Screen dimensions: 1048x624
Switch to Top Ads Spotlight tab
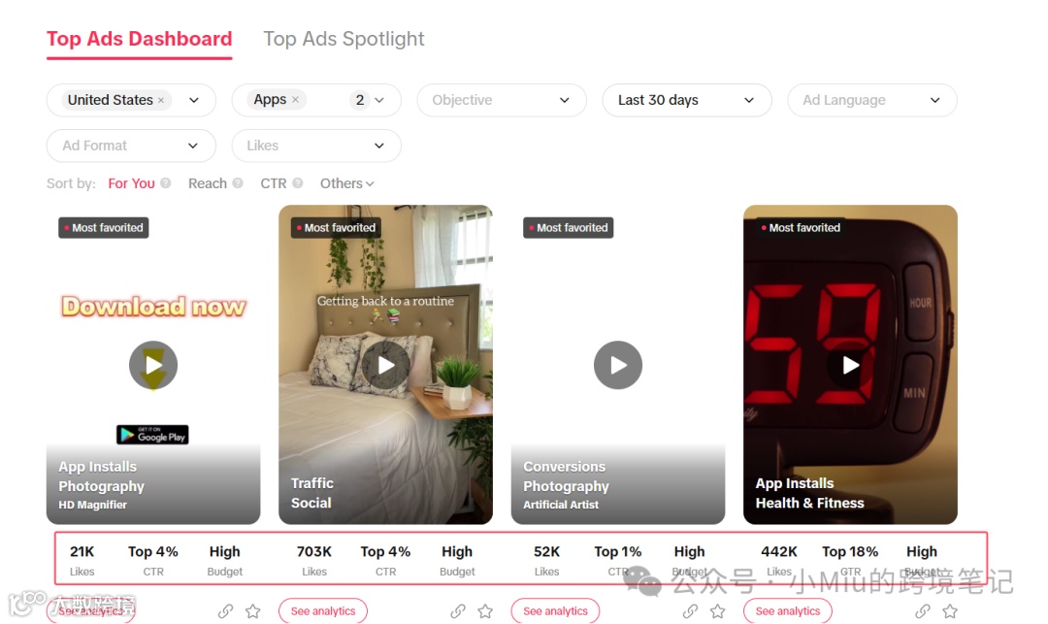click(x=344, y=39)
